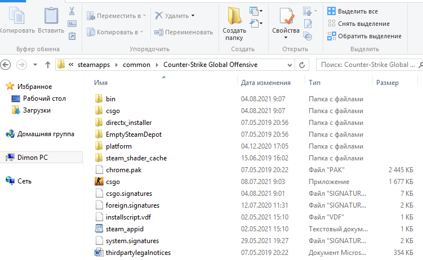Select Network (Сеть) in navigation pane
The image size is (423, 260).
[x=19, y=181]
